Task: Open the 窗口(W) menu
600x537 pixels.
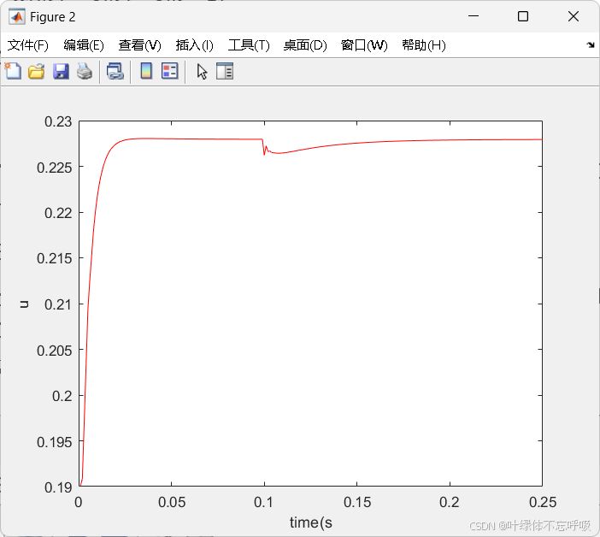Action: coord(364,45)
